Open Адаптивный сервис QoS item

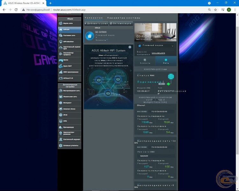click(x=69, y=48)
